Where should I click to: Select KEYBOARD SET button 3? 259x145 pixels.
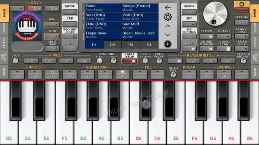pyautogui.click(x=210, y=61)
